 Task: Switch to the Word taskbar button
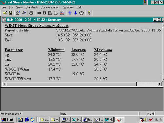(x=109, y=120)
